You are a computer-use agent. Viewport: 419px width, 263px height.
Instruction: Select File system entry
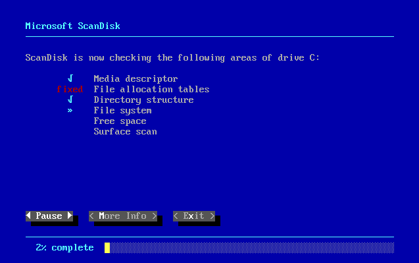pos(122,111)
